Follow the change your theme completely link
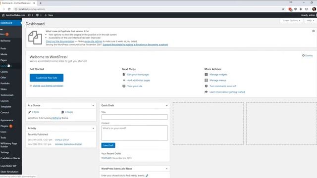The image size is (317, 178). coord(48,86)
